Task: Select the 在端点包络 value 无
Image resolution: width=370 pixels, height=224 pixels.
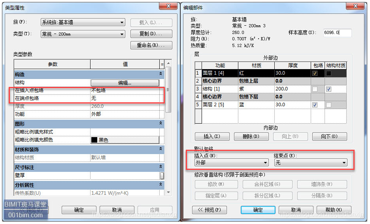Action: [x=125, y=98]
